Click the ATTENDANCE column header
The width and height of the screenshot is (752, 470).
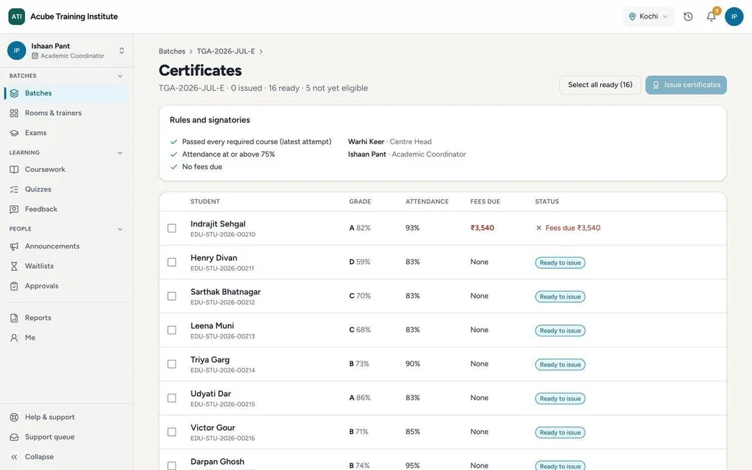point(427,201)
